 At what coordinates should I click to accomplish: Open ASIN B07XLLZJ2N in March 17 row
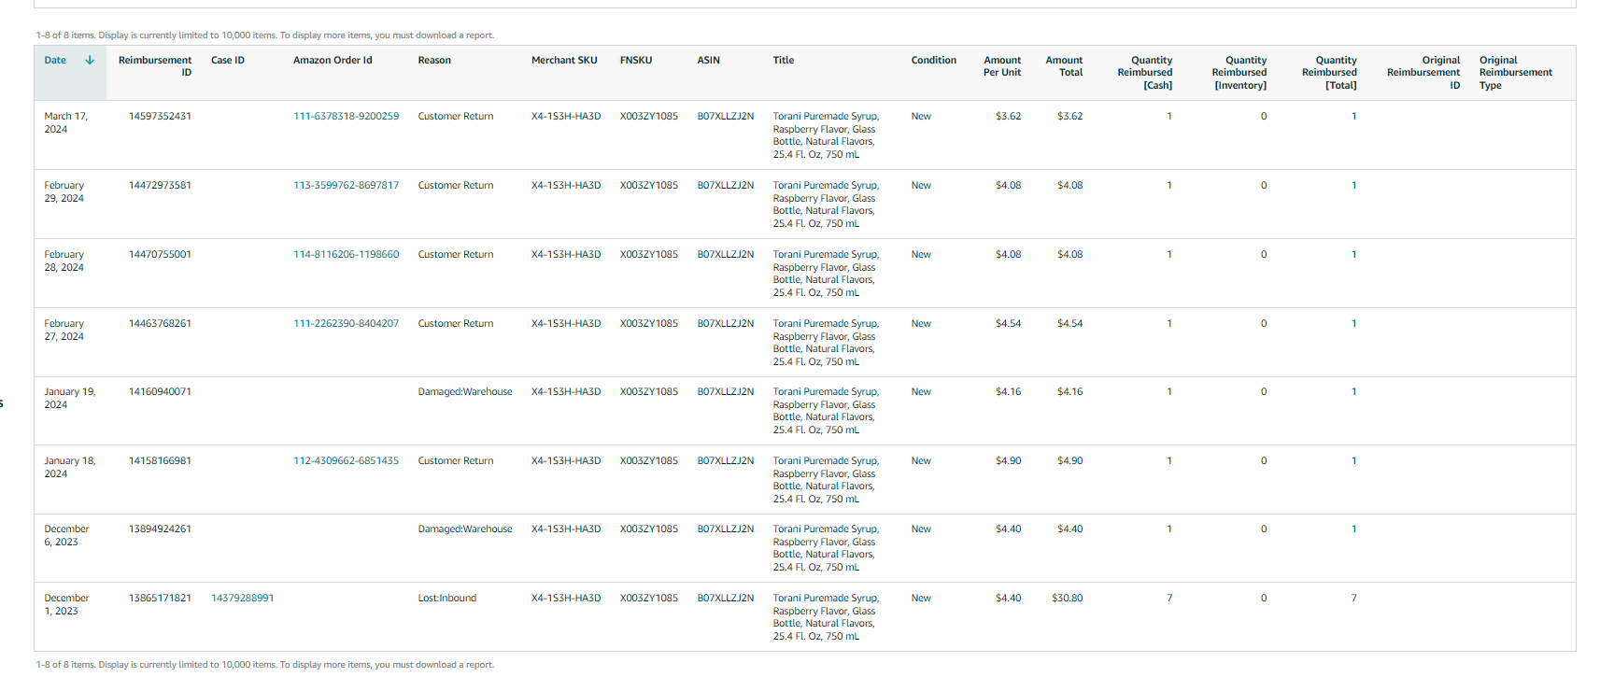(725, 116)
